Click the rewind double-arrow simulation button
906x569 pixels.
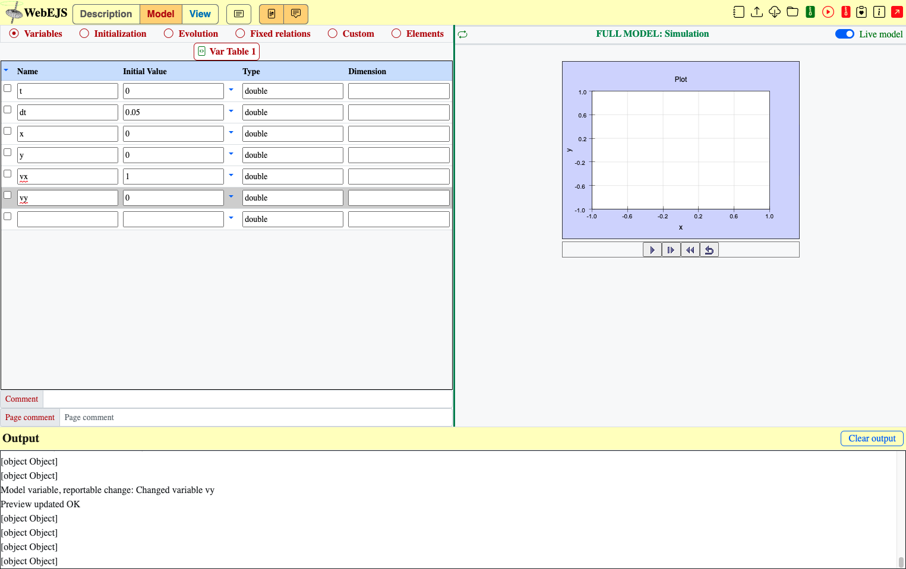tap(690, 250)
